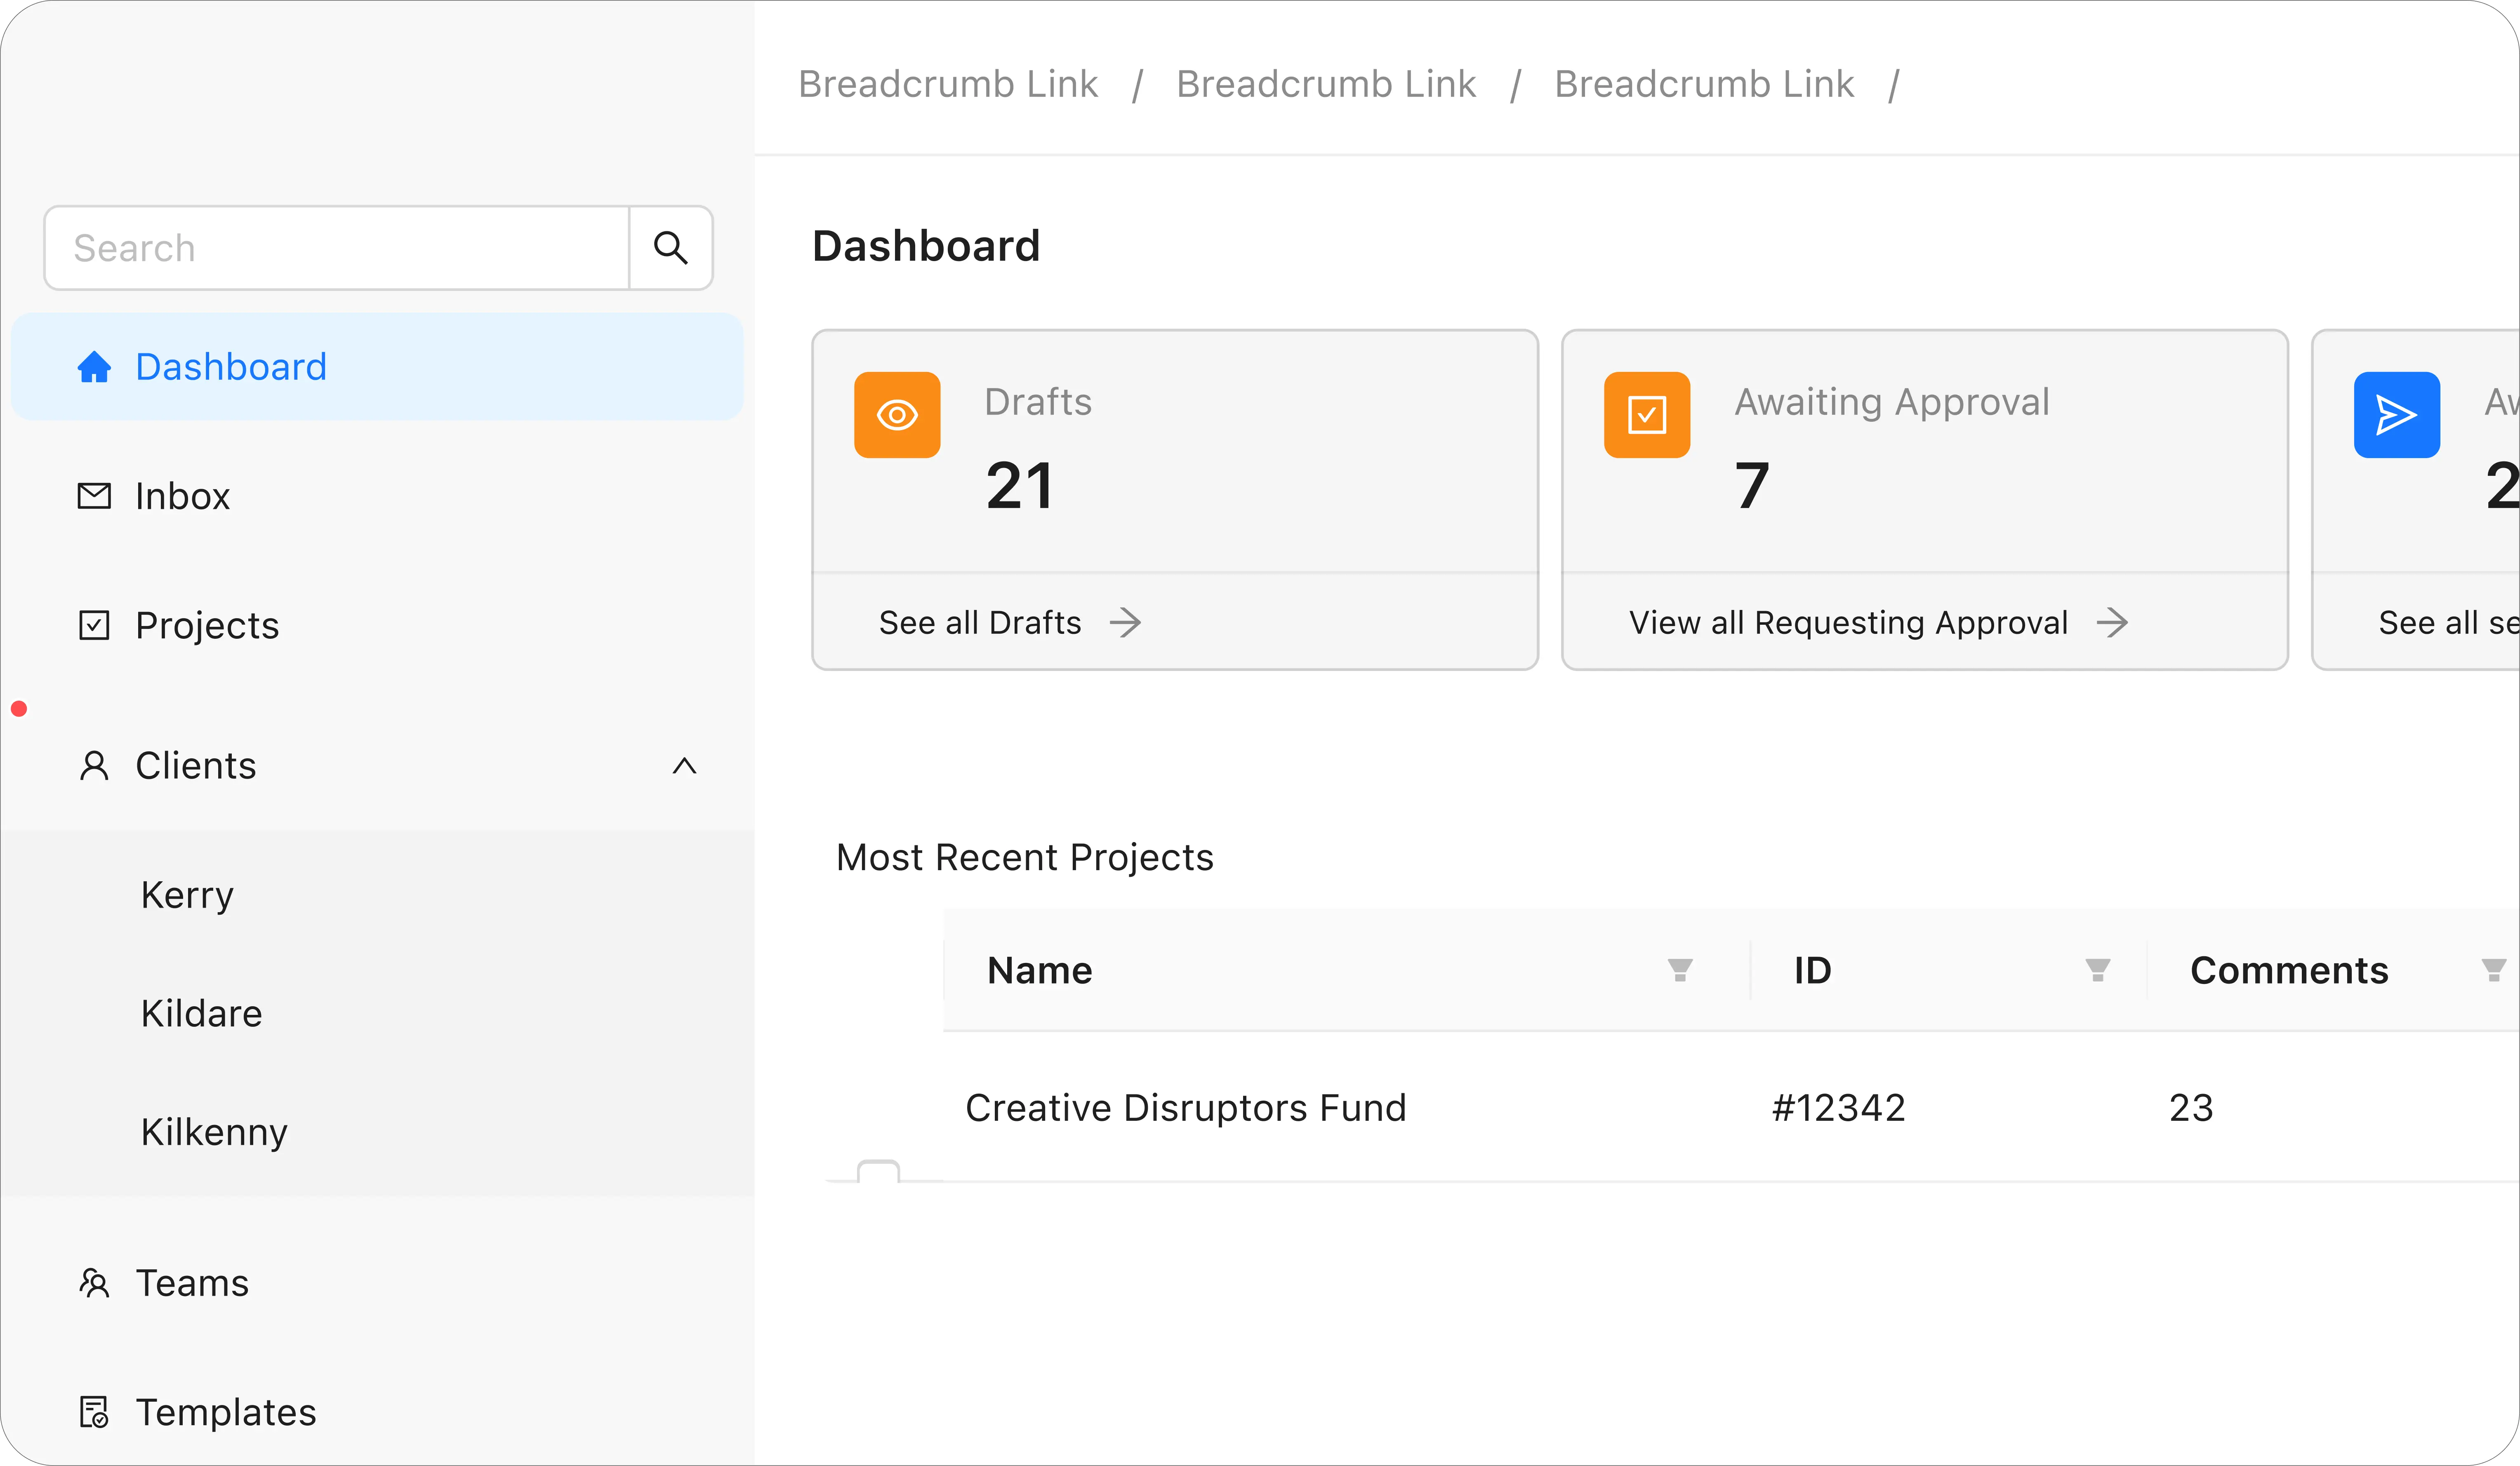The width and height of the screenshot is (2520, 1466).
Task: Click the Inbox envelope icon
Action: pos(94,496)
